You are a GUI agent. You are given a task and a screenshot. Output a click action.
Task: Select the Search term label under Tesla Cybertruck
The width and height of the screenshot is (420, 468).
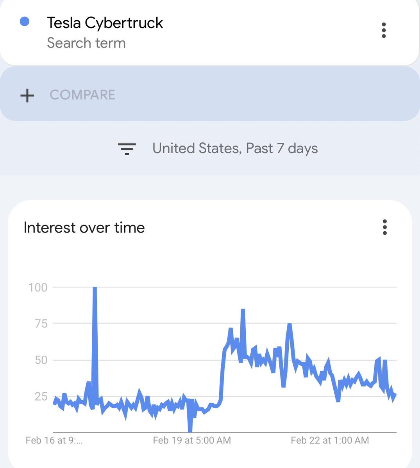pyautogui.click(x=86, y=43)
